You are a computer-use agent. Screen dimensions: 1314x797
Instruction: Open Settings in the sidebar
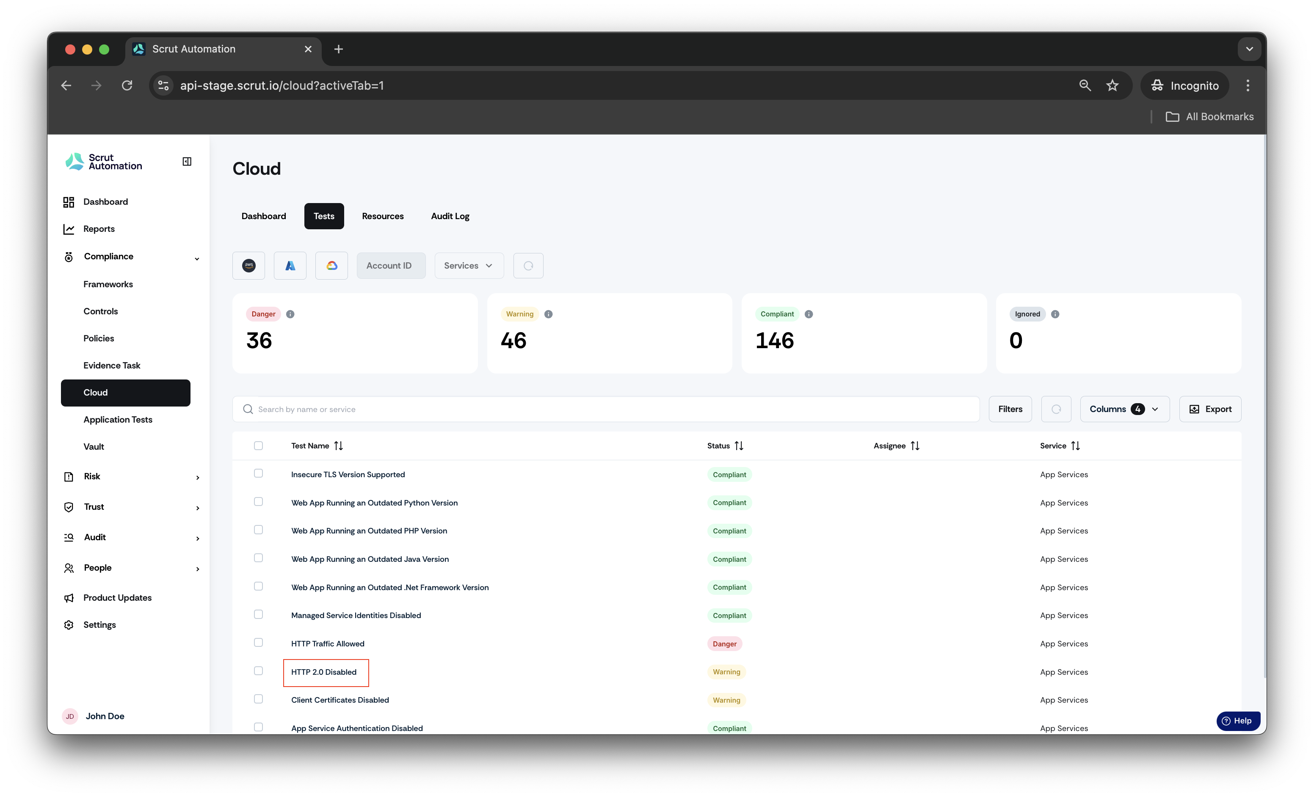[x=99, y=625]
